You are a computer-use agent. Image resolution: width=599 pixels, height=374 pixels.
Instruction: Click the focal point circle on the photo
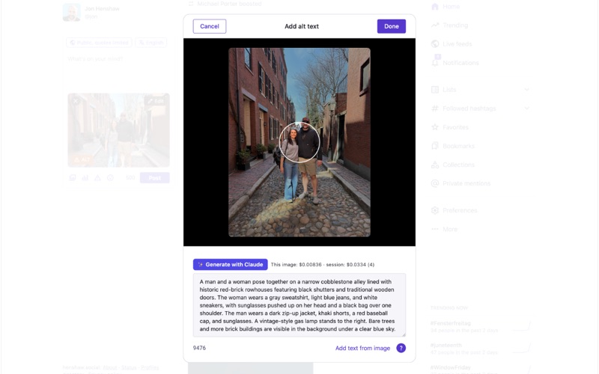point(299,142)
